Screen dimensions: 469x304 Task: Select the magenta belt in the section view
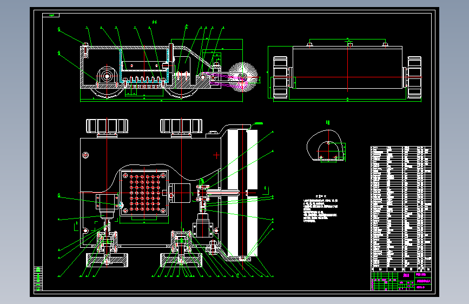coord(228,80)
